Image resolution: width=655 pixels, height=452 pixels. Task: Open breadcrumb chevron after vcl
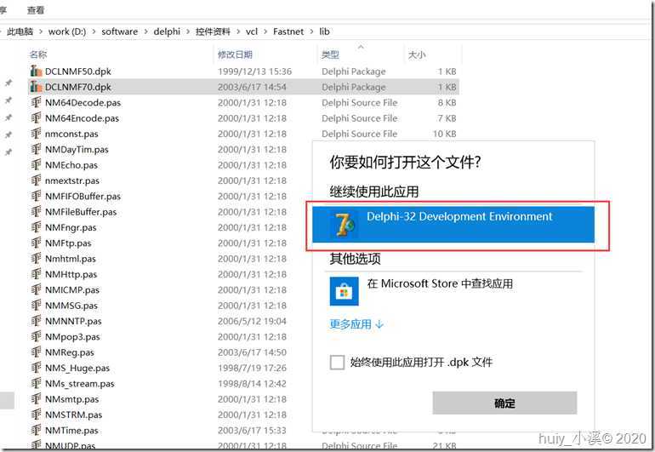coord(265,31)
